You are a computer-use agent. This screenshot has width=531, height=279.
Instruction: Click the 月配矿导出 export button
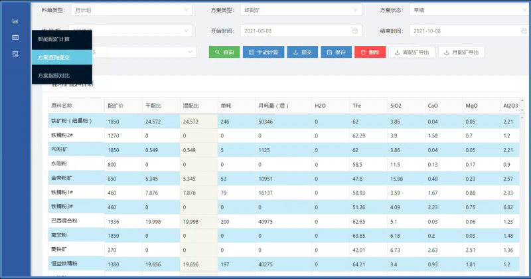[x=463, y=52]
